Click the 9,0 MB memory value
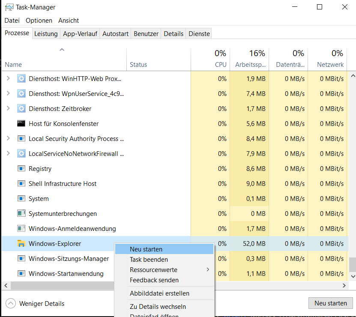Viewport: 356px width, 317px height. tap(256, 184)
